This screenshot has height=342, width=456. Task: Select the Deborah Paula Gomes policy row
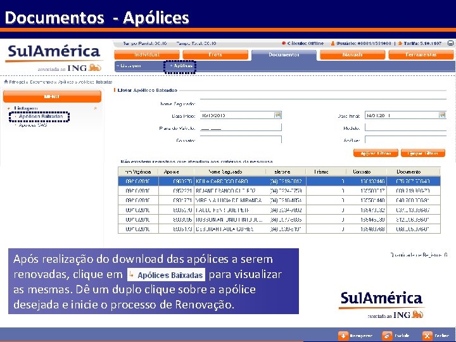279,229
